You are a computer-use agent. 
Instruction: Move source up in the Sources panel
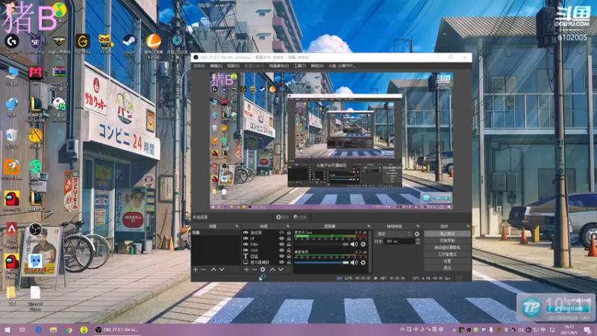coord(272,270)
